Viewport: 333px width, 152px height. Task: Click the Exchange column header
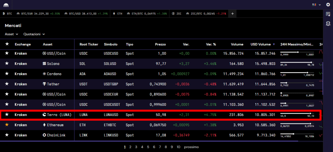pos(23,44)
